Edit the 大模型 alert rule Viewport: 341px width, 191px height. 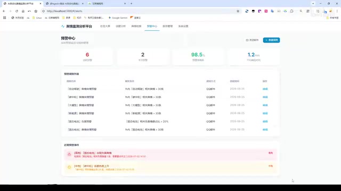tap(265, 105)
